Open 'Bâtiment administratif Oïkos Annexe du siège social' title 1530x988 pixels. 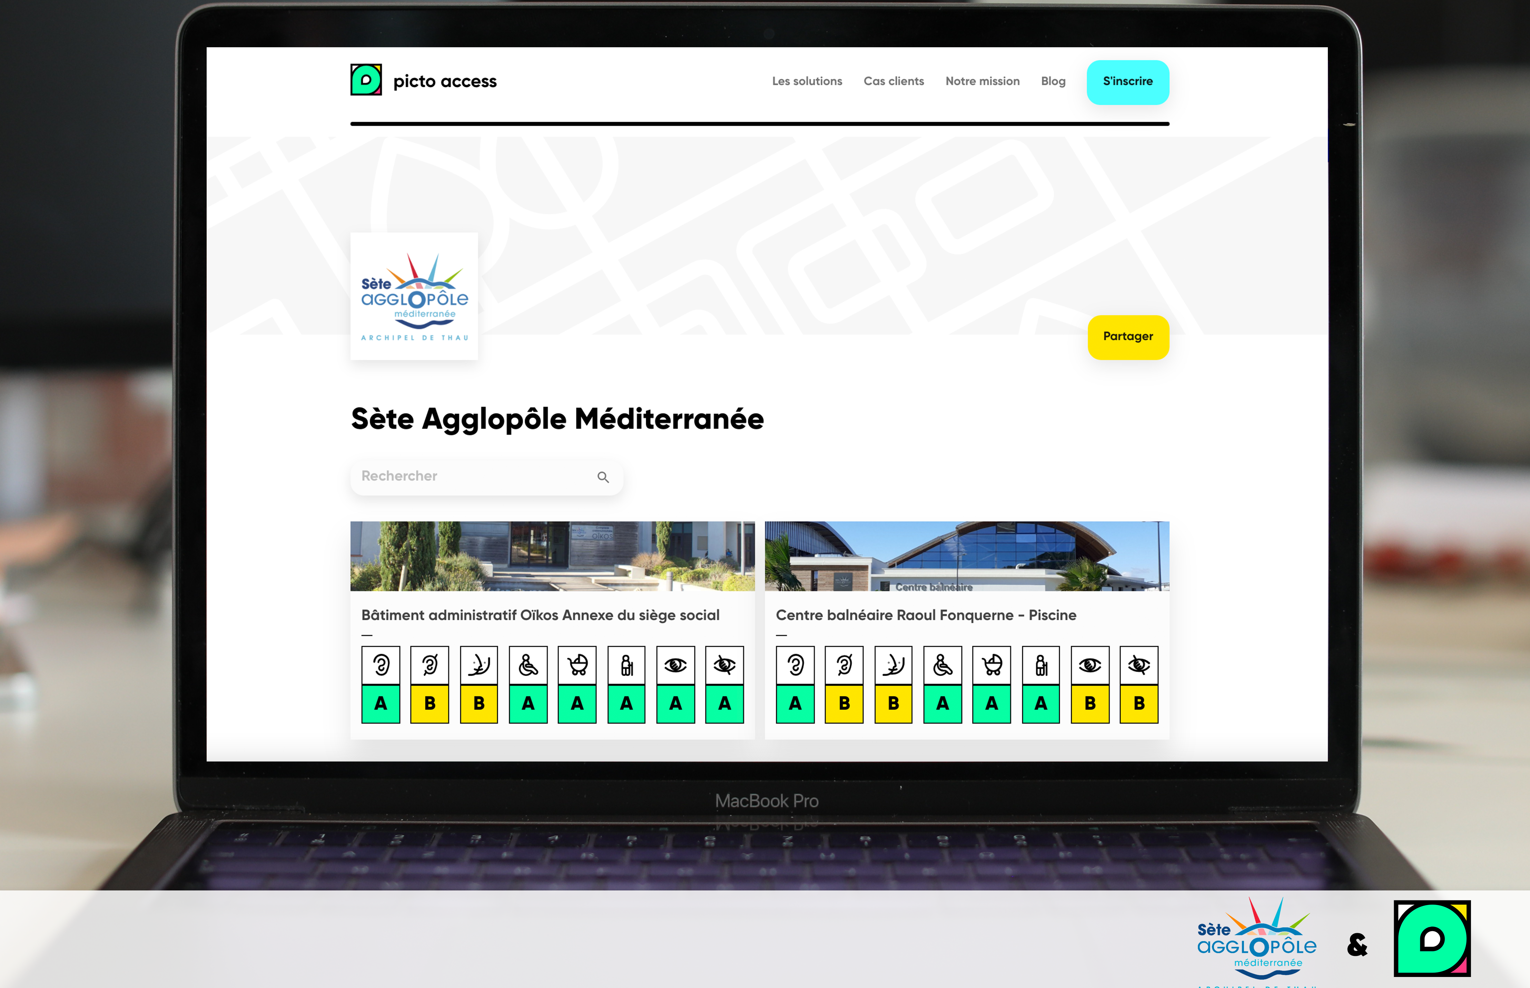click(x=540, y=615)
